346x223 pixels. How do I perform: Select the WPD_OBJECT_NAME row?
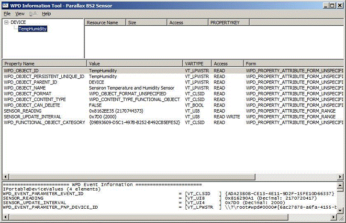(x=173, y=88)
